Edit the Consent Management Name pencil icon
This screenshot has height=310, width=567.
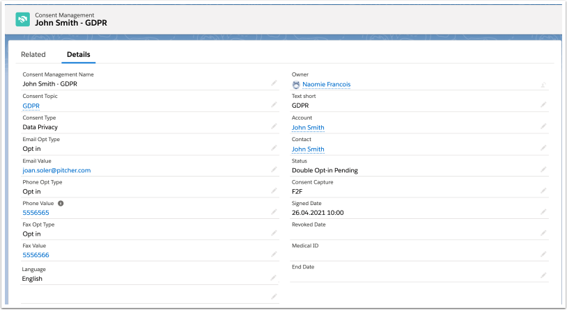coord(274,83)
